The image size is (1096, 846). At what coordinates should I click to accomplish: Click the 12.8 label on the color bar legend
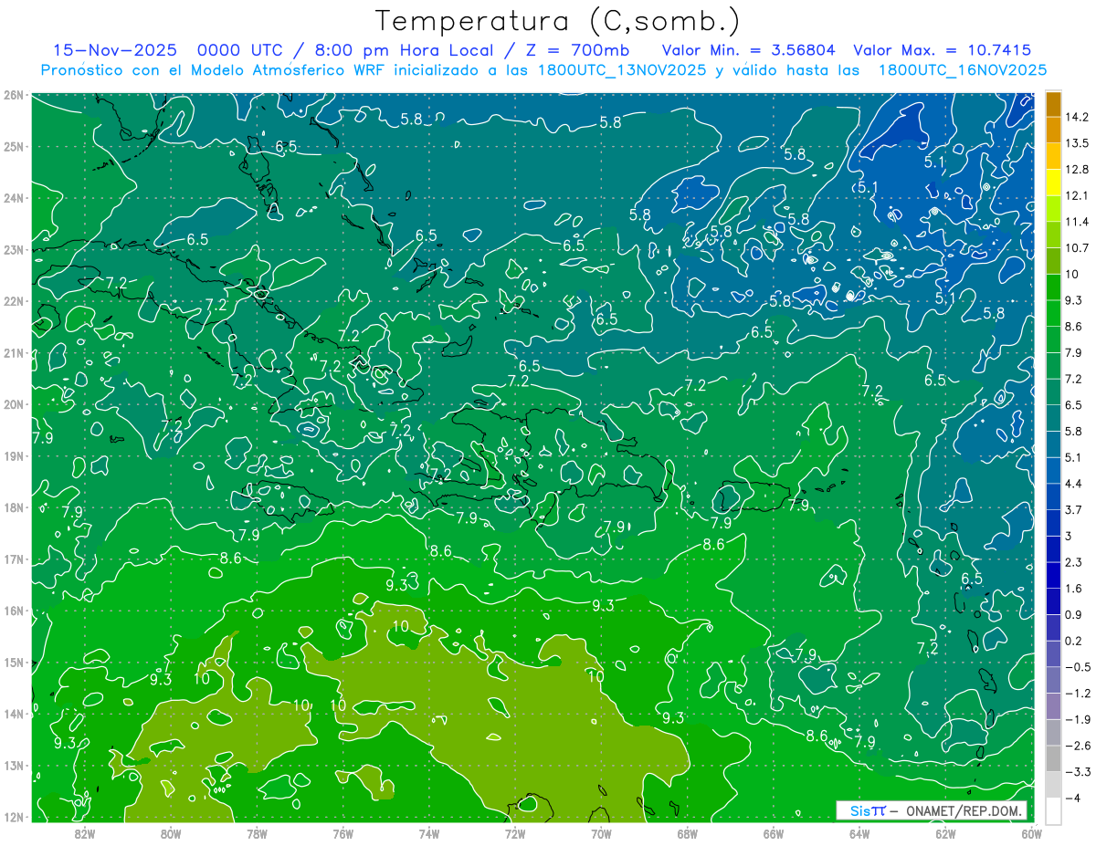1077,170
